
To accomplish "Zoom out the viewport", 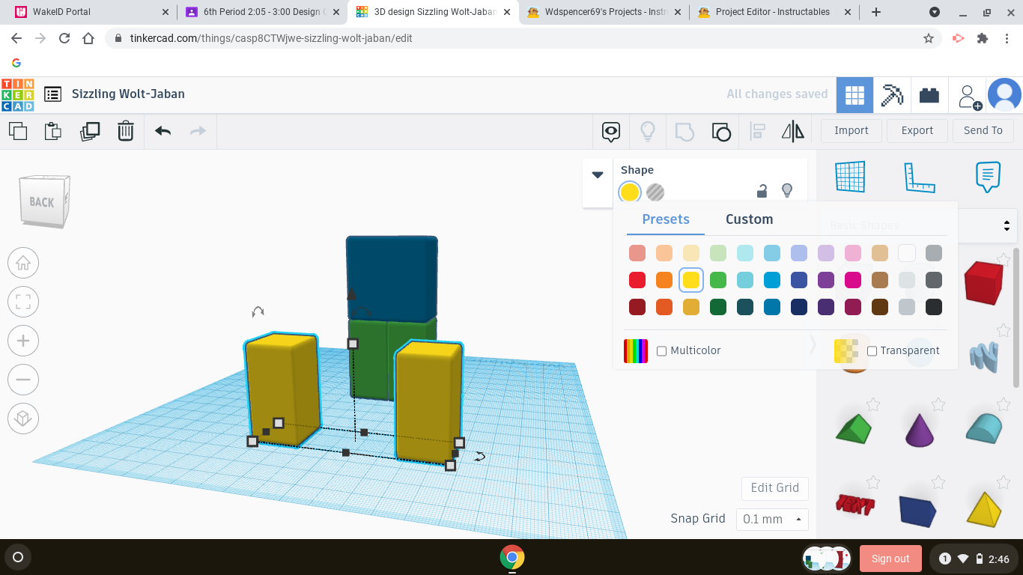I will coord(23,380).
